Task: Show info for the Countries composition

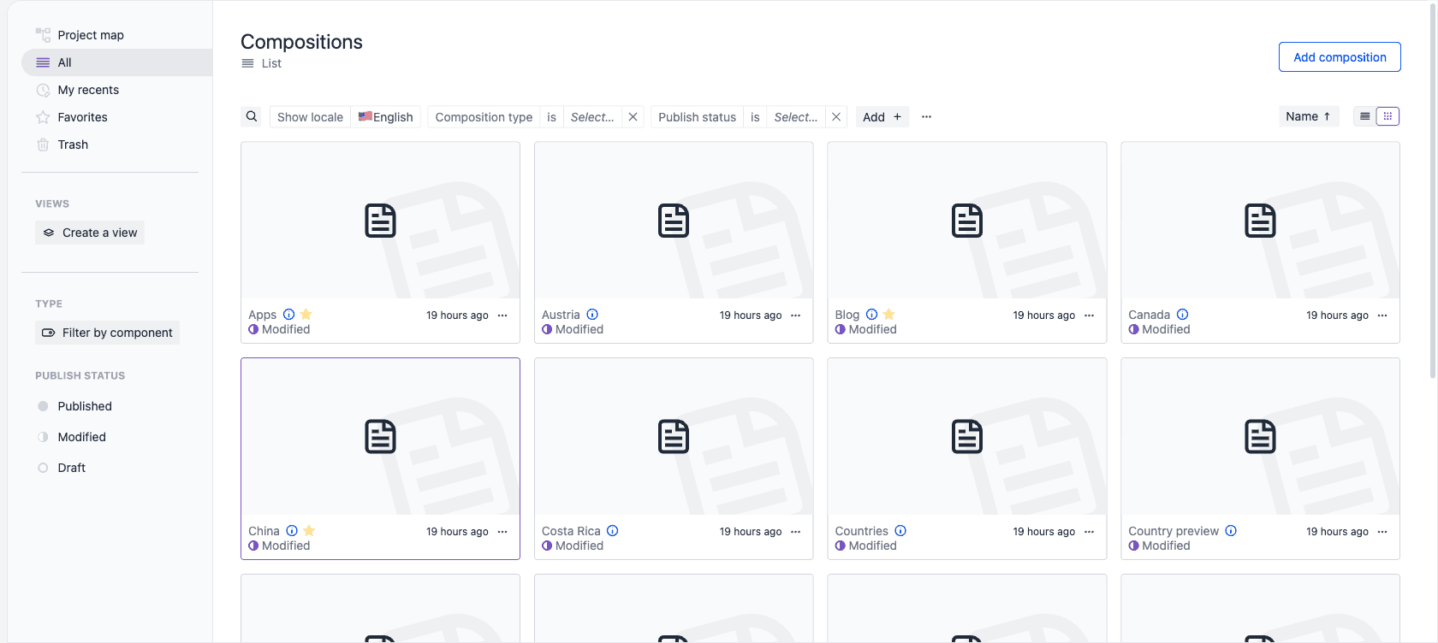Action: click(x=900, y=531)
